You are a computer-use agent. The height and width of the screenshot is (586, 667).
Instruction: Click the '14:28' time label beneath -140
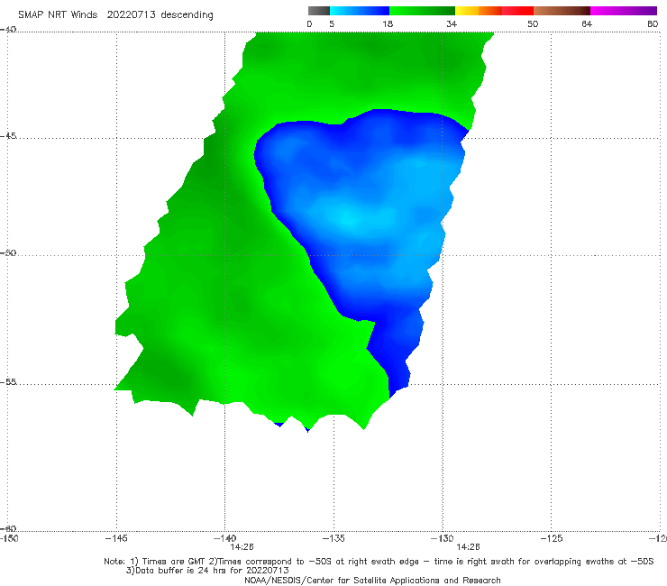pos(242,547)
